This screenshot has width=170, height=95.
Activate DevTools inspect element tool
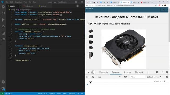[x=88, y=72]
